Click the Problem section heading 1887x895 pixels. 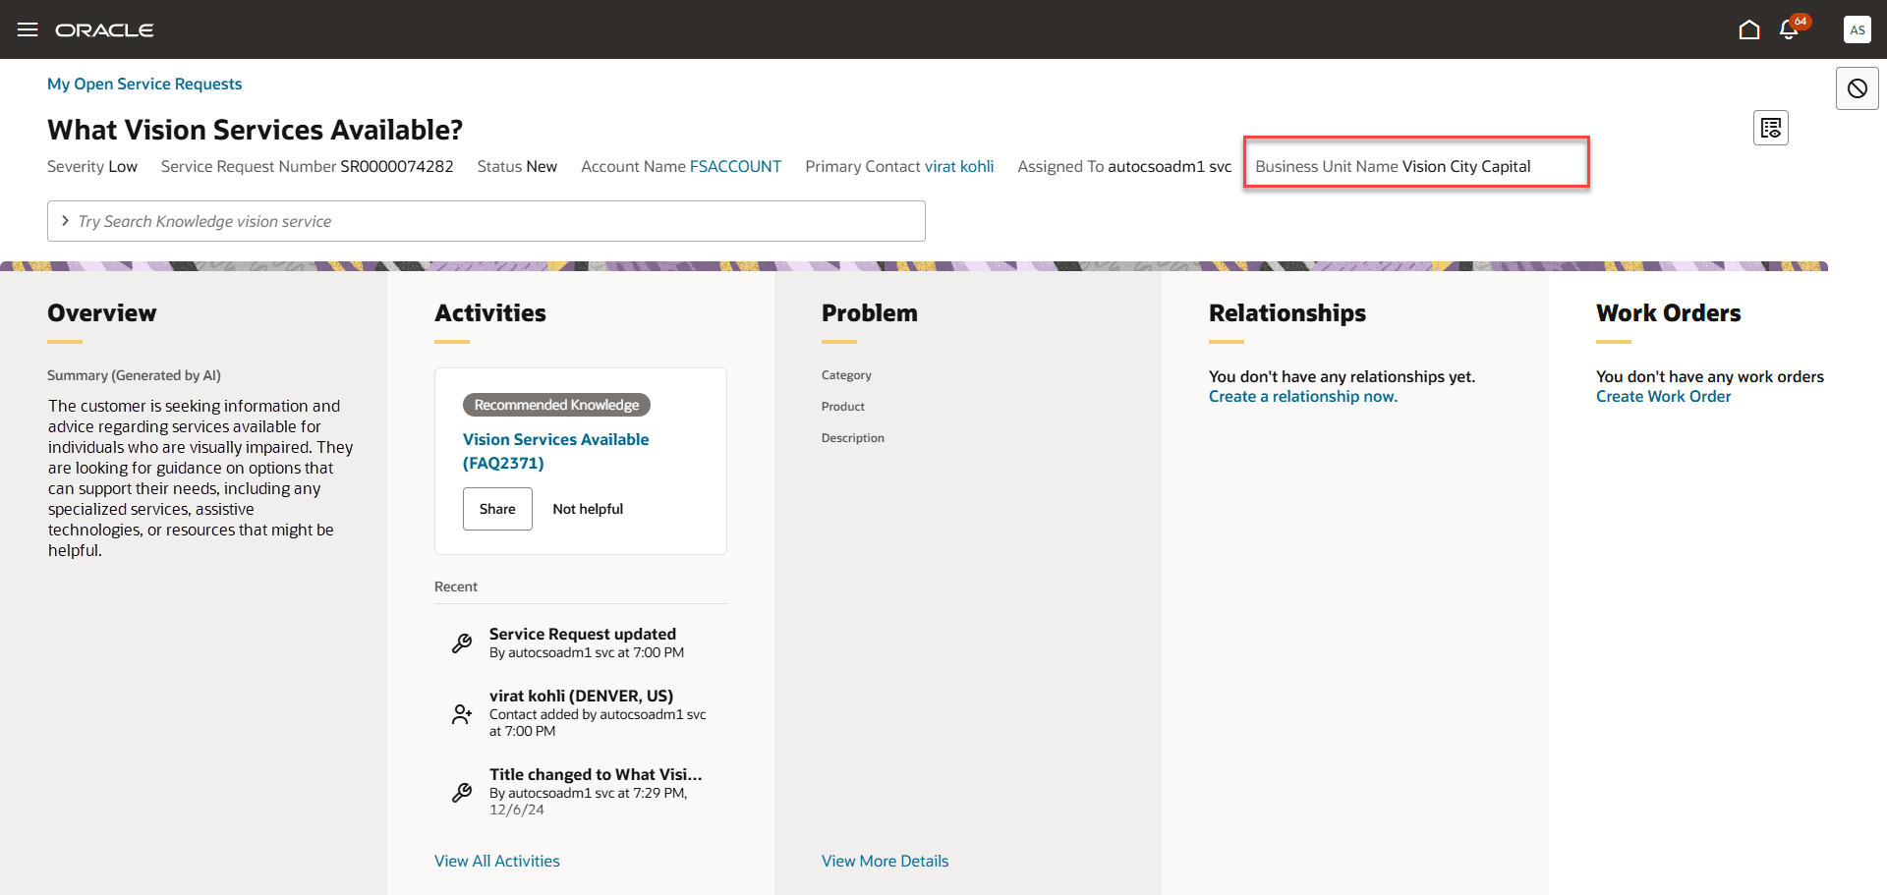(870, 313)
